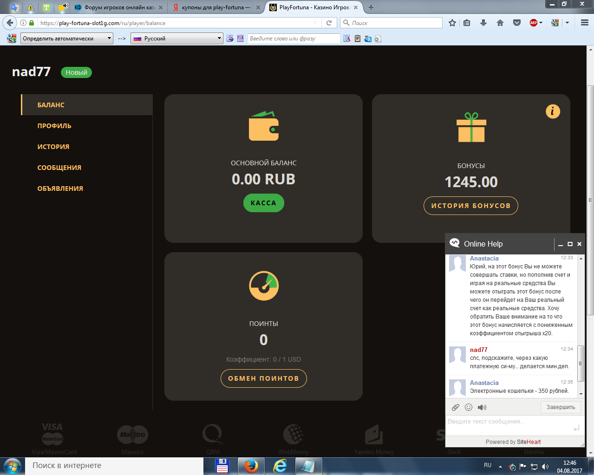Open Профиль in the sidebar
Viewport: 594px width, 475px height.
coord(54,126)
